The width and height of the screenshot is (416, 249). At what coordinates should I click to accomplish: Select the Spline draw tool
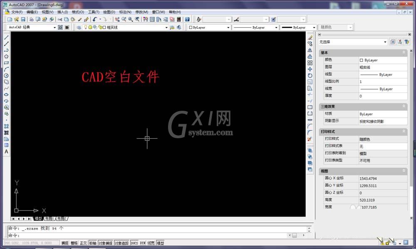pos(6,88)
